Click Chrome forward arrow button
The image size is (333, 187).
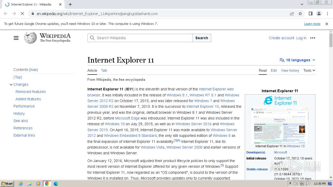point(14,14)
